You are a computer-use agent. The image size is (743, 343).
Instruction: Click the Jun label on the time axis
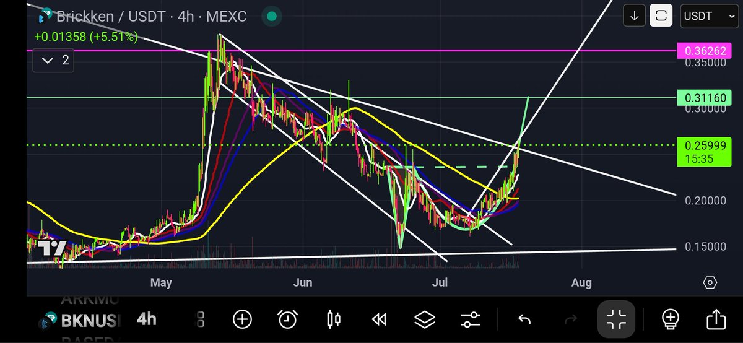[x=303, y=283]
